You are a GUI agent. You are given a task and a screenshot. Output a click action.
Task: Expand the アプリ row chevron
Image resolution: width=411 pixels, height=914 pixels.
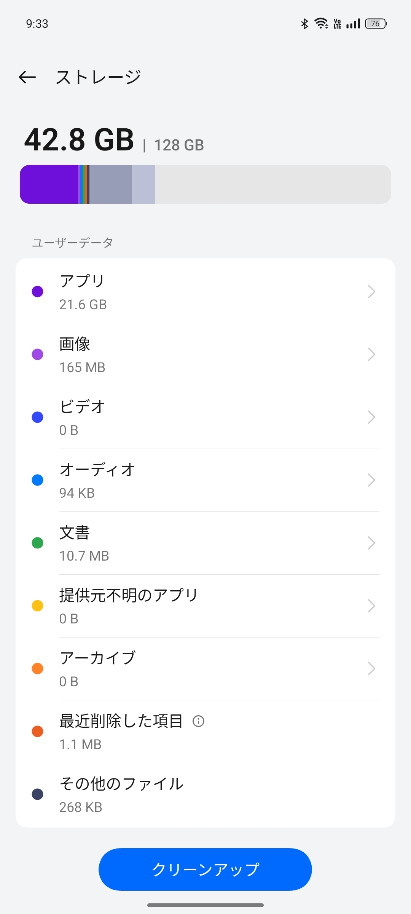point(371,292)
